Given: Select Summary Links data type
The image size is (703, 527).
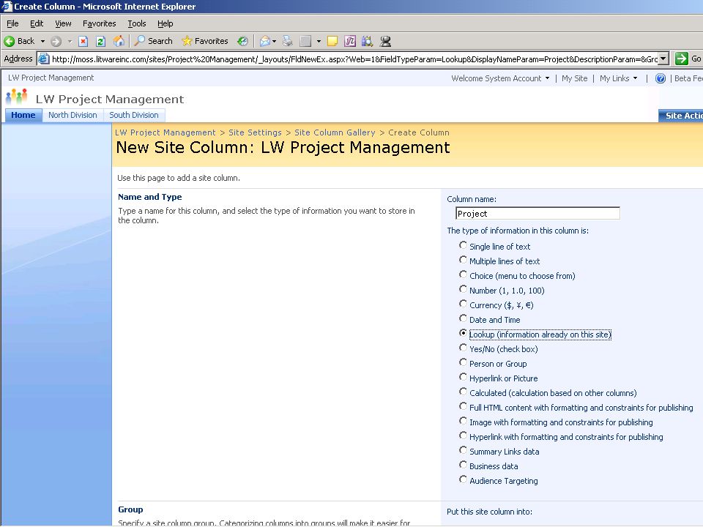Looking at the screenshot, I should tap(463, 450).
